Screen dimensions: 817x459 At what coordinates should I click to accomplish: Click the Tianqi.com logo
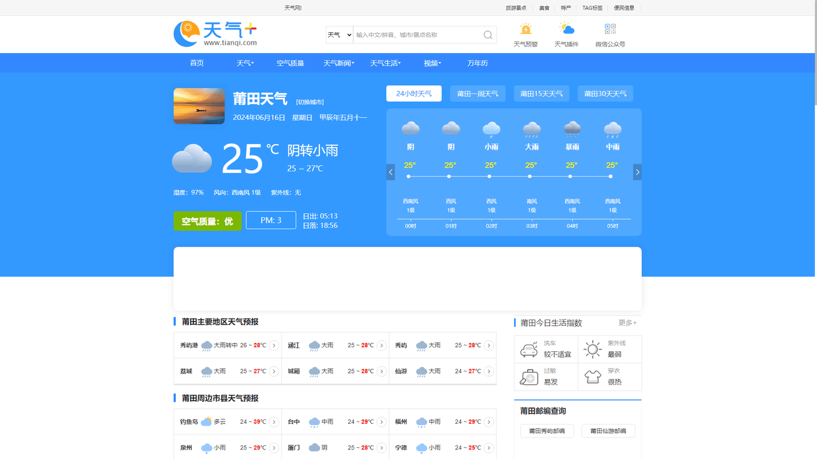(216, 34)
